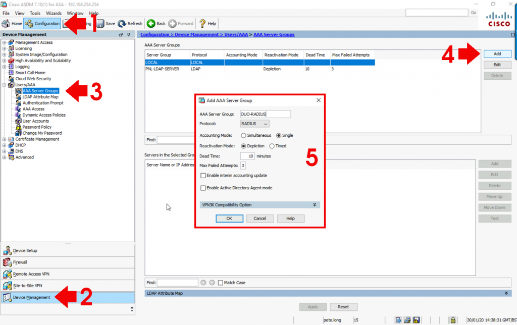The height and width of the screenshot is (325, 517).
Task: Expand DNS tree node
Action: [x=4, y=151]
